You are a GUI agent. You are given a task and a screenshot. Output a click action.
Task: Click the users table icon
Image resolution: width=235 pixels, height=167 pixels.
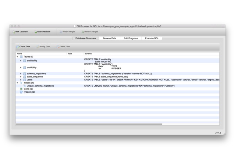tap(25, 80)
